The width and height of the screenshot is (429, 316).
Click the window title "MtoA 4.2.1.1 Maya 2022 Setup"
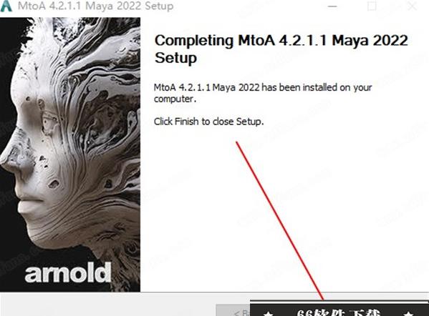pos(95,6)
